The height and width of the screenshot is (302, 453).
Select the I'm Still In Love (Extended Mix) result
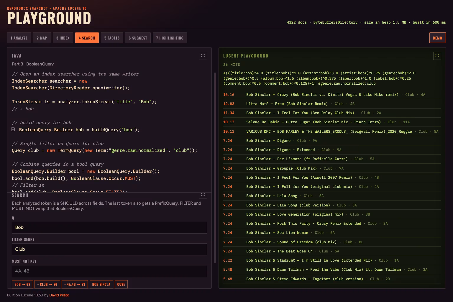332,260
